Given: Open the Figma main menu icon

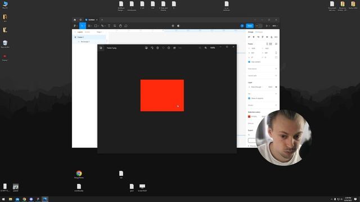Looking at the screenshot, I should tap(75, 26).
